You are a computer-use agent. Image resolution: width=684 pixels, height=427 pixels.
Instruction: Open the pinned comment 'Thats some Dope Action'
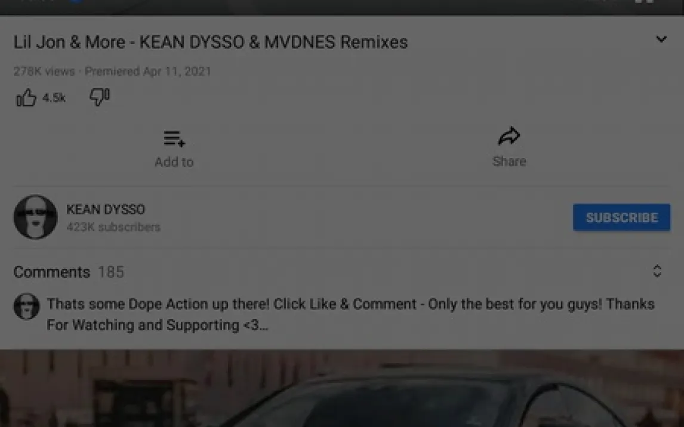(x=351, y=314)
